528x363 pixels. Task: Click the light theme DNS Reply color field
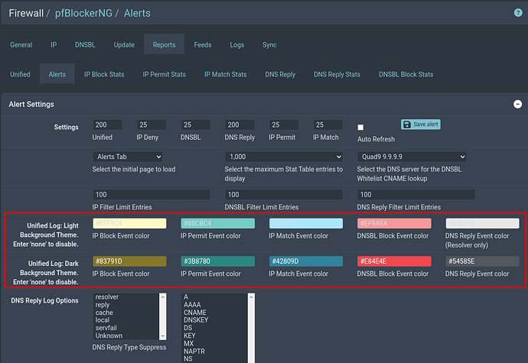tap(482, 223)
